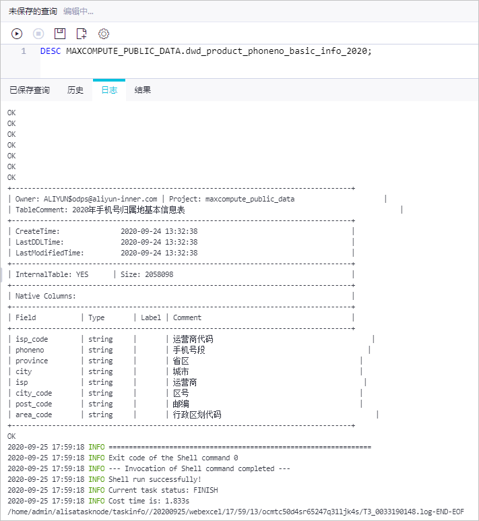
Task: Click the InternalTable: YES text
Action: click(x=52, y=274)
